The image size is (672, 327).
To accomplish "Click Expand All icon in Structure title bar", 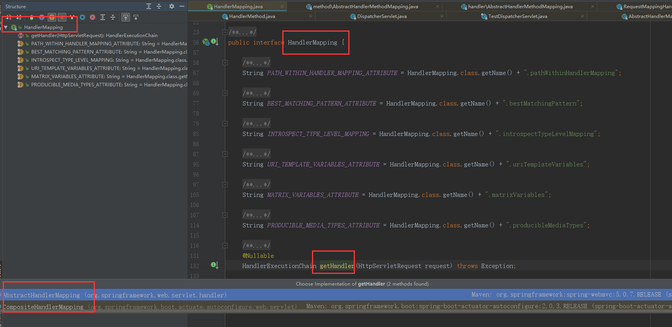I will (x=149, y=6).
